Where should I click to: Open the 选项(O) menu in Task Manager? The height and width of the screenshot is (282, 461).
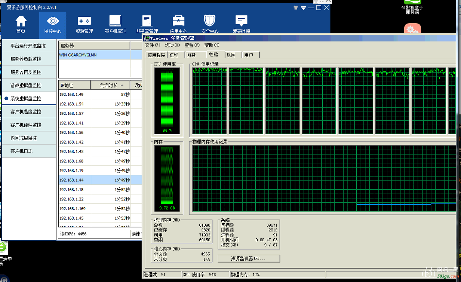point(172,45)
